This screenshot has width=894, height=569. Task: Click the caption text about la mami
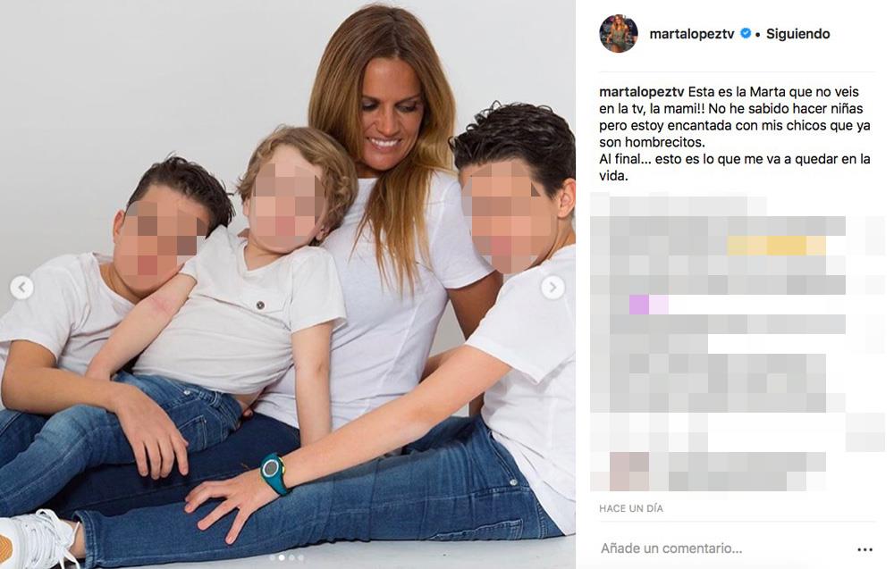pyautogui.click(x=735, y=134)
